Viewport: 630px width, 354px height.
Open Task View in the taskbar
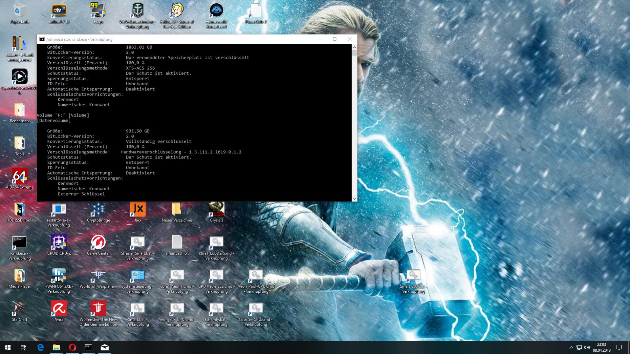pos(24,347)
